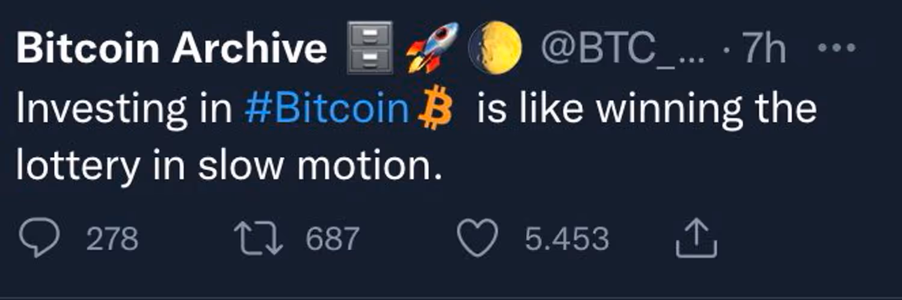Click the reply speech bubble icon

[39, 239]
